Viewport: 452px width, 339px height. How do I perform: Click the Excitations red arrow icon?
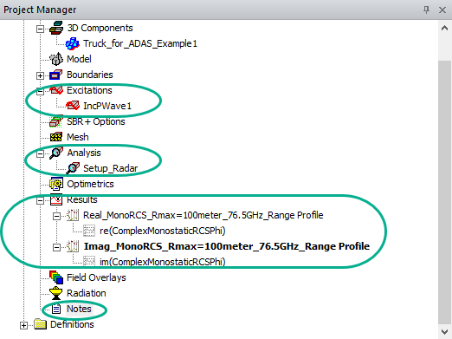pyautogui.click(x=56, y=90)
